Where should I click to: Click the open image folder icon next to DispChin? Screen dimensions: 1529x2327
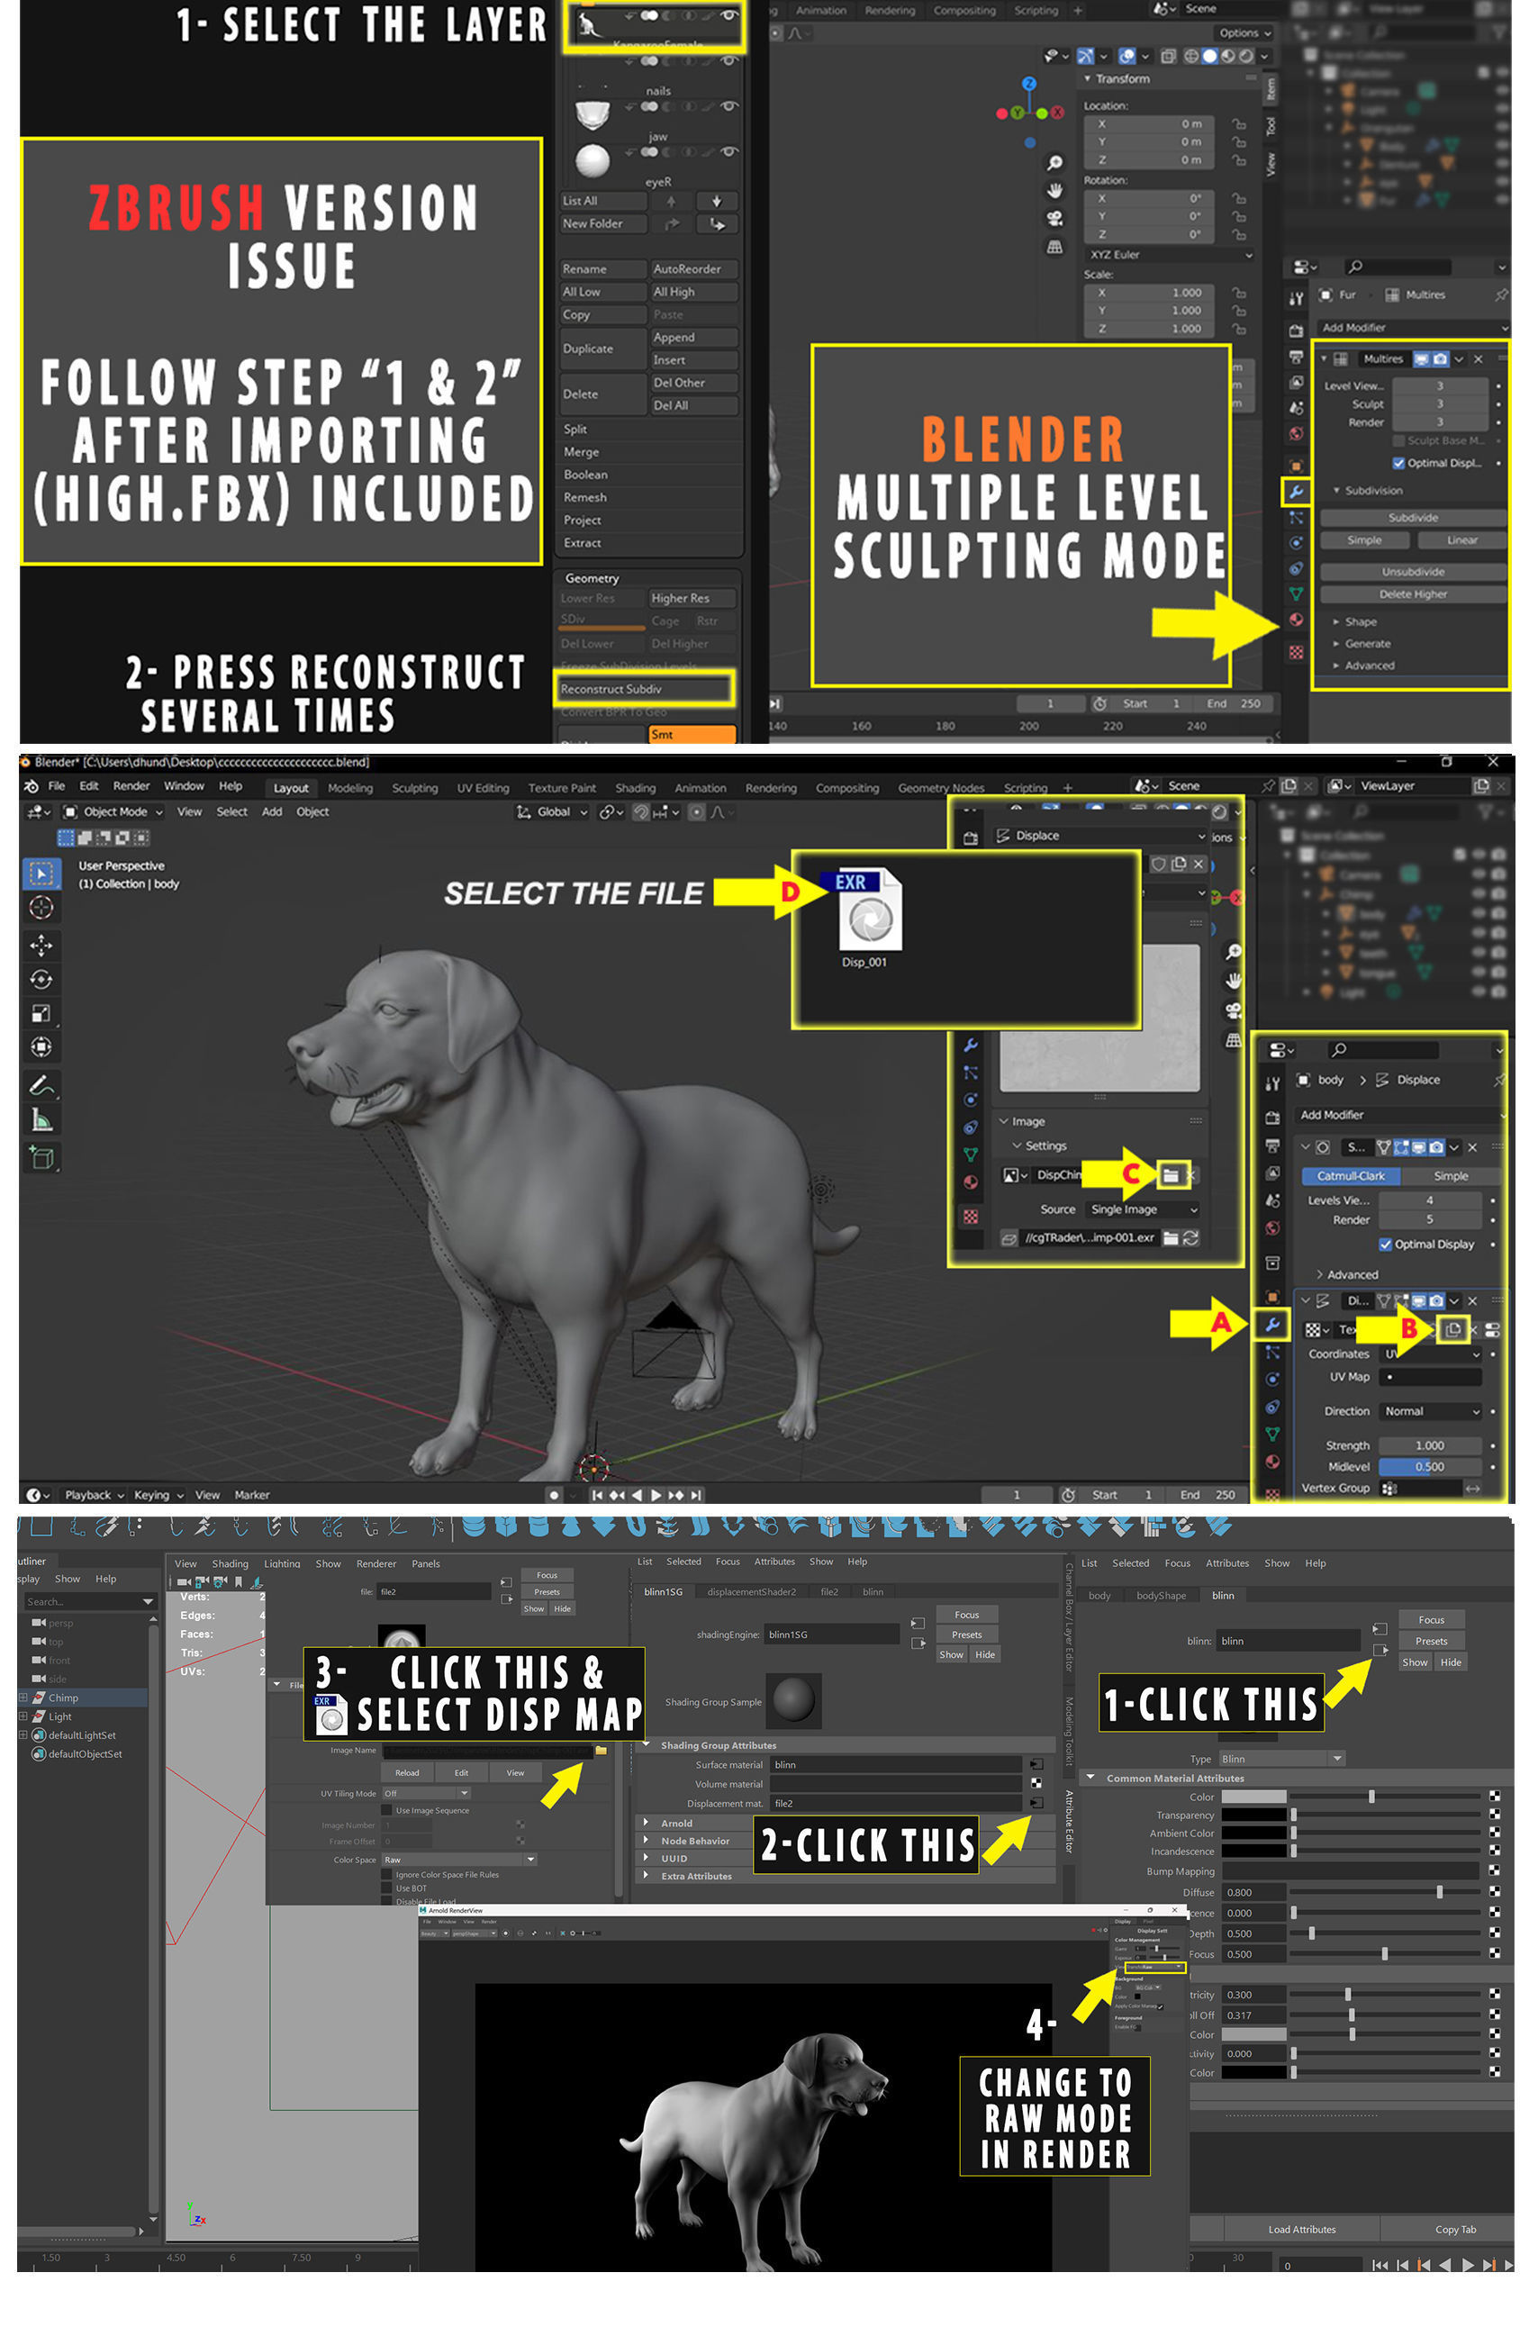click(1171, 1174)
